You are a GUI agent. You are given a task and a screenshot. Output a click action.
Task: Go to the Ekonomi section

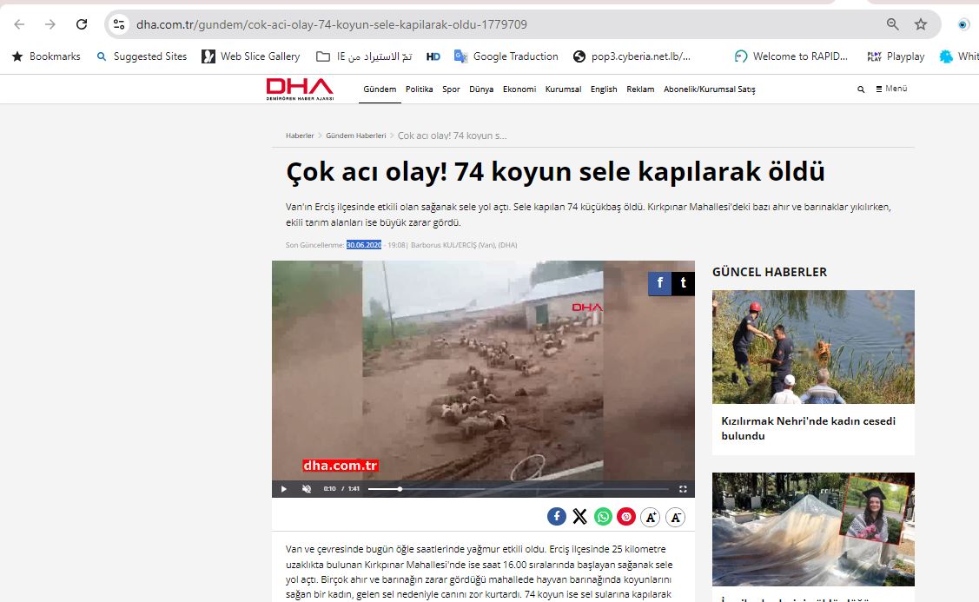pyautogui.click(x=519, y=89)
